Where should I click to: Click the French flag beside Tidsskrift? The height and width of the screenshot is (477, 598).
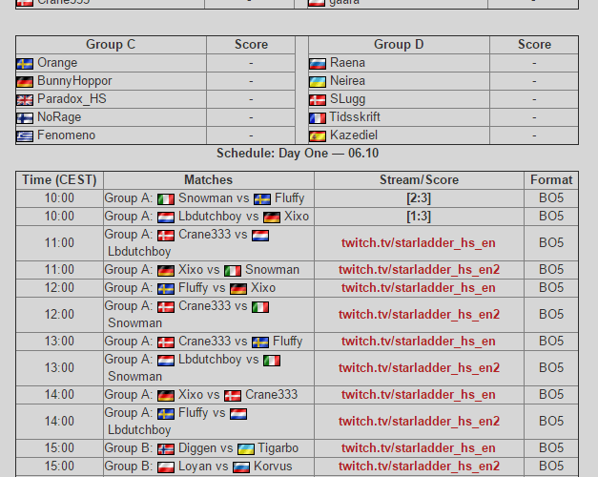tap(318, 117)
